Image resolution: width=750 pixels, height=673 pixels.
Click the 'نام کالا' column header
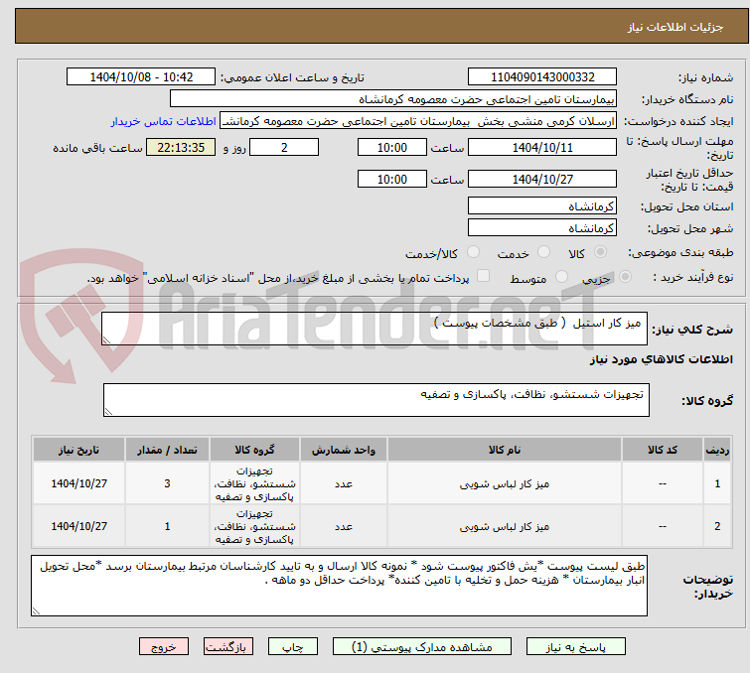[x=505, y=450]
